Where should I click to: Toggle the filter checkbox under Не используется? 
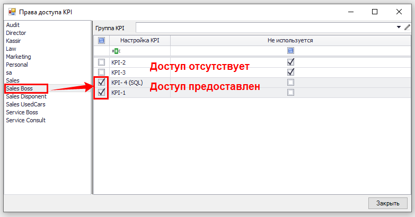(290, 51)
